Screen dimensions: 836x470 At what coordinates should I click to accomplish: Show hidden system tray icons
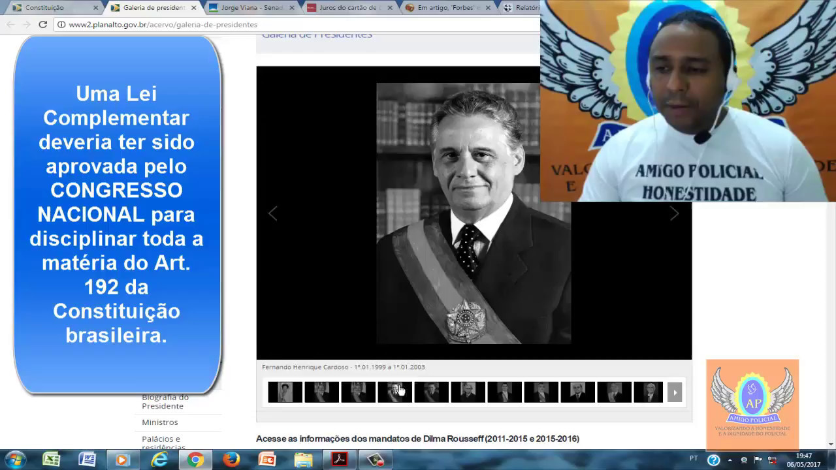[730, 460]
